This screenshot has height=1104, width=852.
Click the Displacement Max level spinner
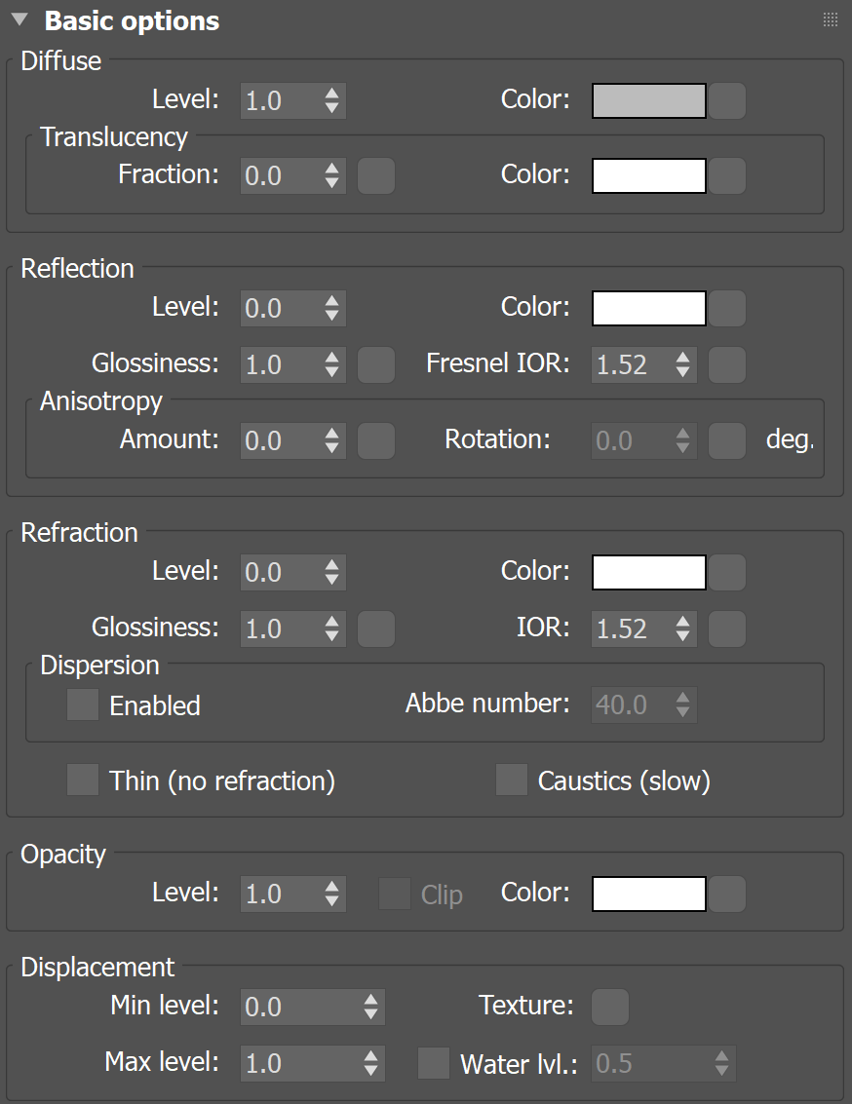(370, 1063)
